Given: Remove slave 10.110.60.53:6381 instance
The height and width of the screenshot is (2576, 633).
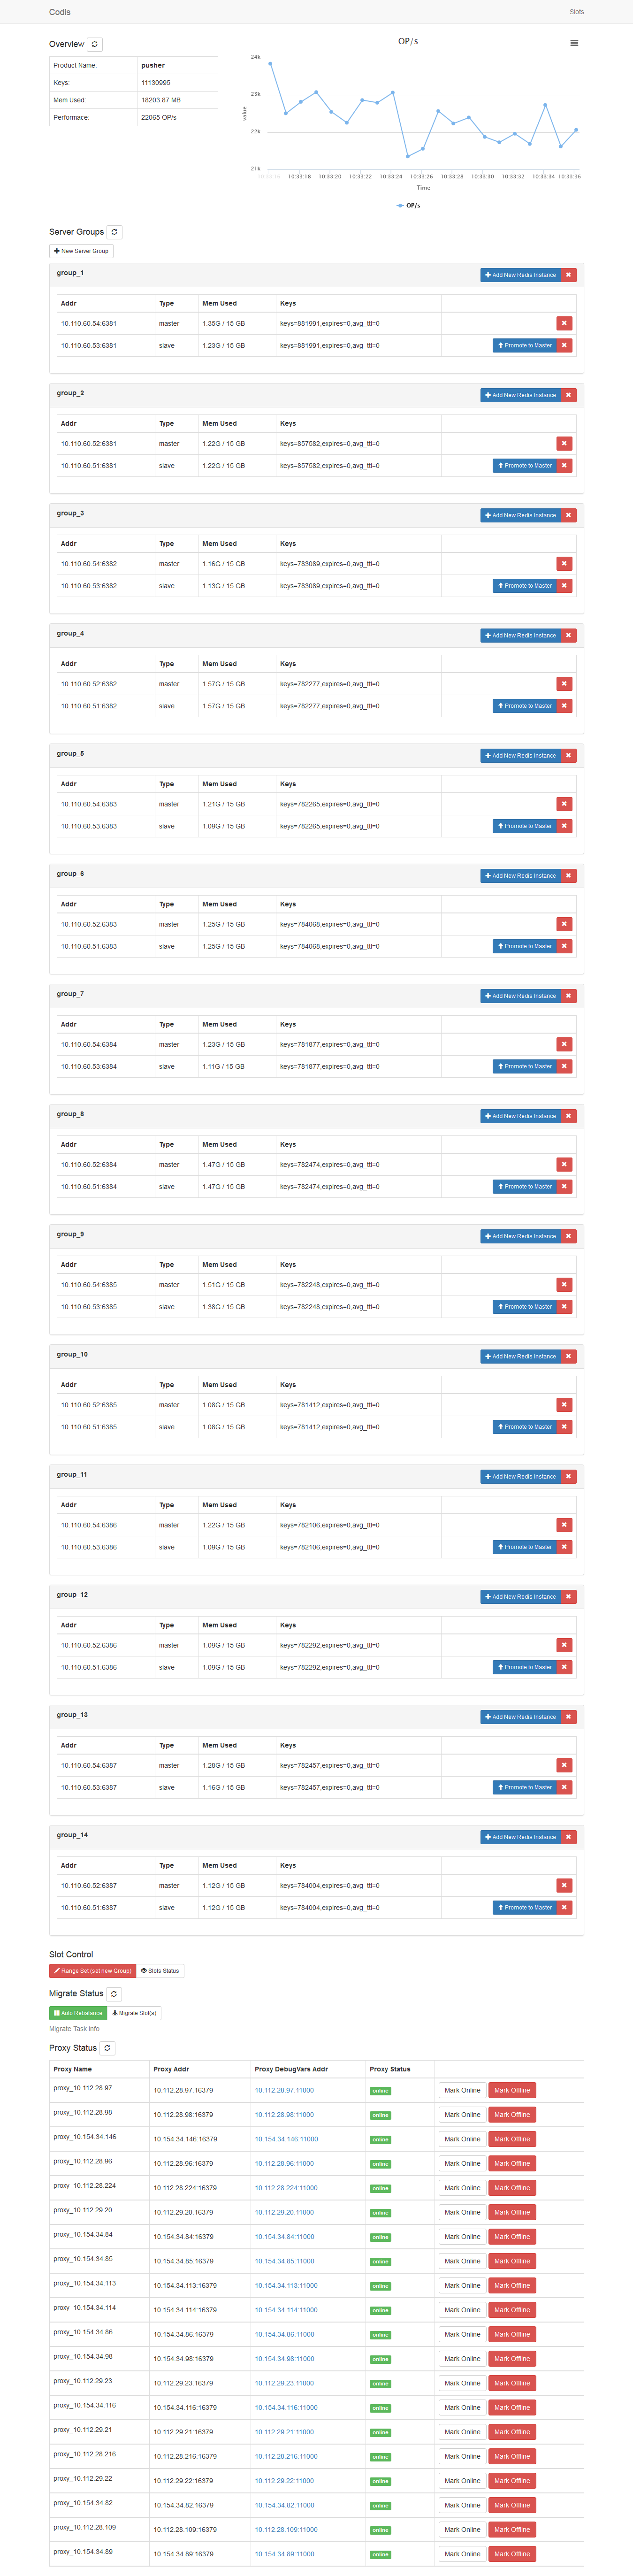Looking at the screenshot, I should pos(564,345).
